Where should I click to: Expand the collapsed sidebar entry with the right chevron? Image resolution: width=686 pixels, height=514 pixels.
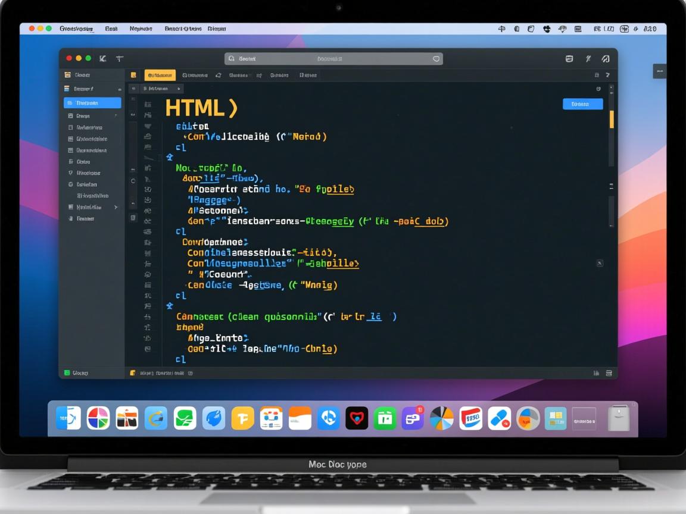pyautogui.click(x=117, y=207)
